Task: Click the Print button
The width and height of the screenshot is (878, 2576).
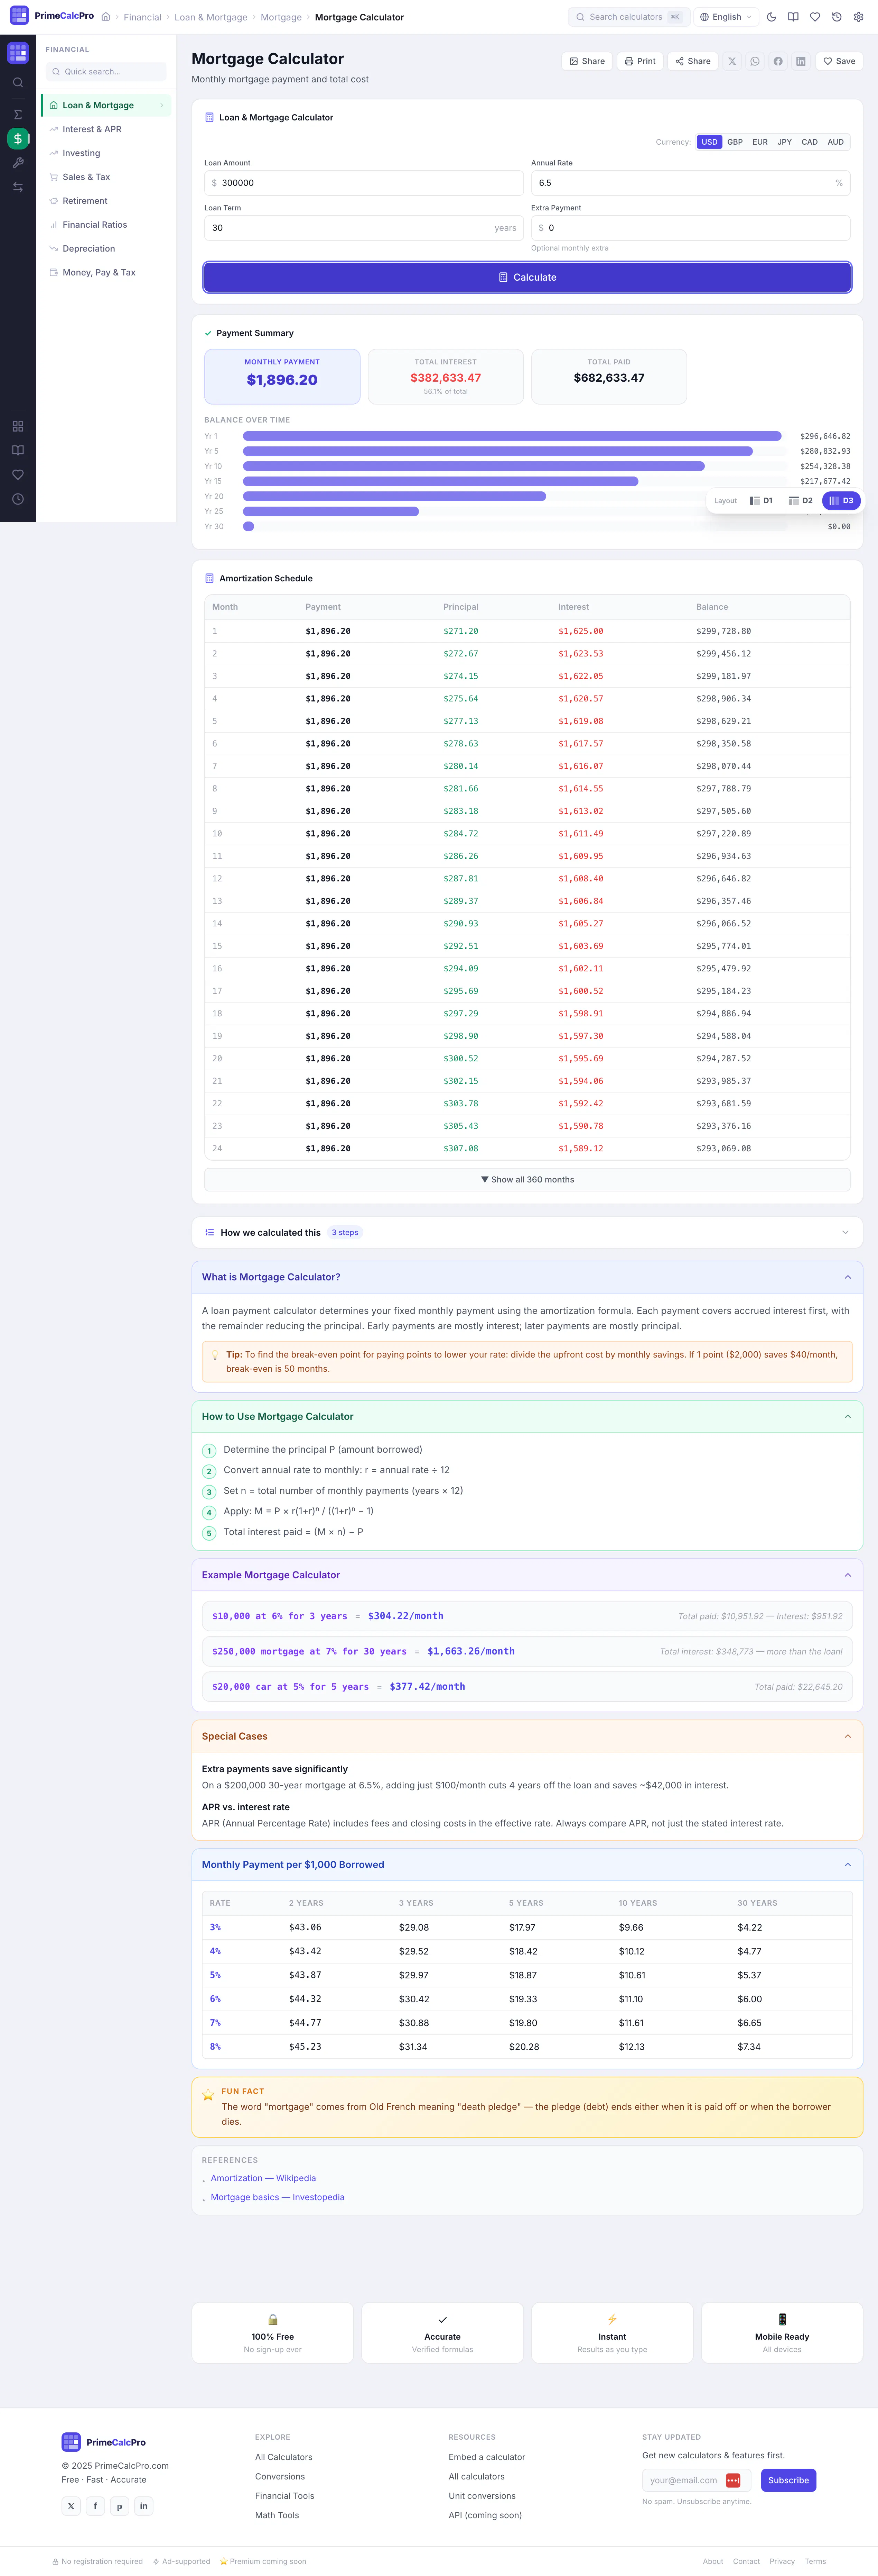Action: point(640,61)
